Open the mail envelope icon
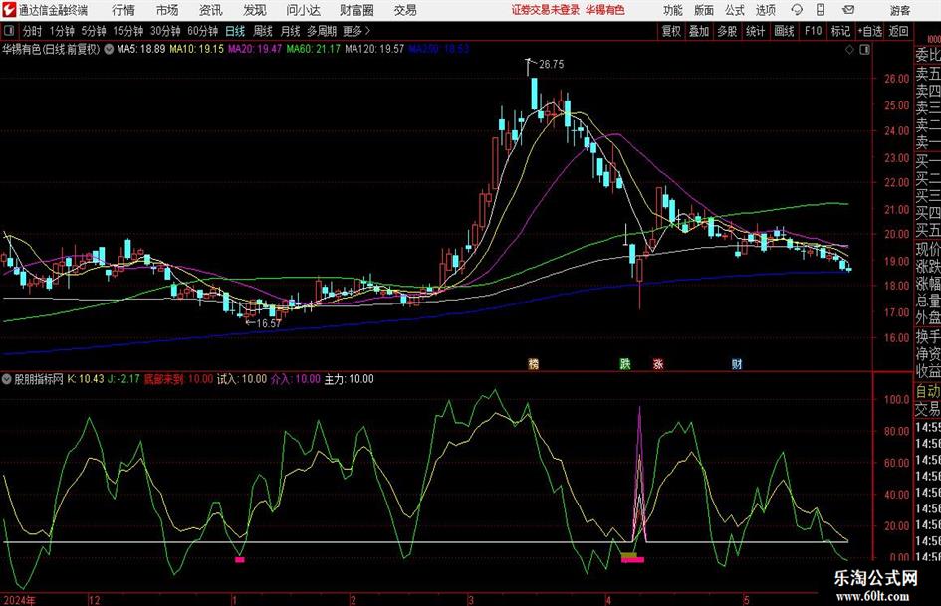This screenshot has width=941, height=606. point(848,10)
